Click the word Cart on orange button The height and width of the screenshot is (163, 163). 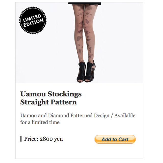pyautogui.click(x=124, y=139)
